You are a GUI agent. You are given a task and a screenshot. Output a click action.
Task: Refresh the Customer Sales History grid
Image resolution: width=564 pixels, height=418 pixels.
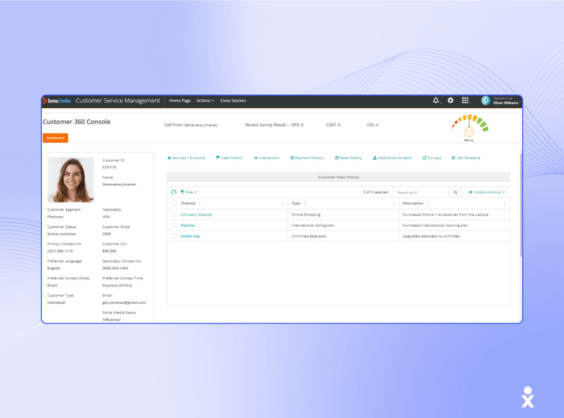click(173, 192)
